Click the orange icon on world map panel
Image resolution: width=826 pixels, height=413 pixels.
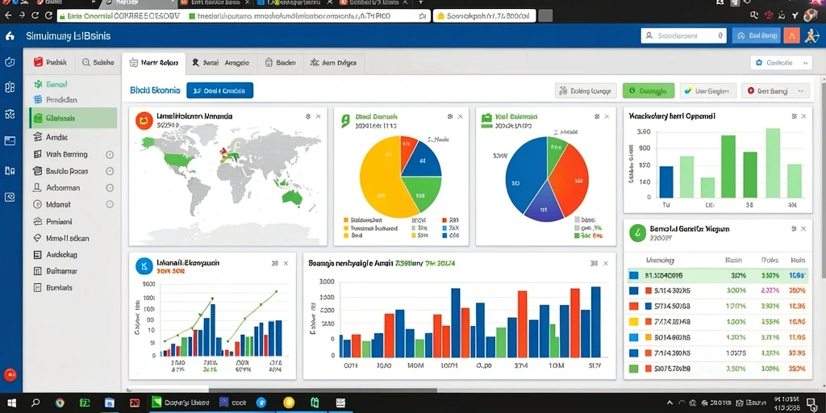click(144, 120)
